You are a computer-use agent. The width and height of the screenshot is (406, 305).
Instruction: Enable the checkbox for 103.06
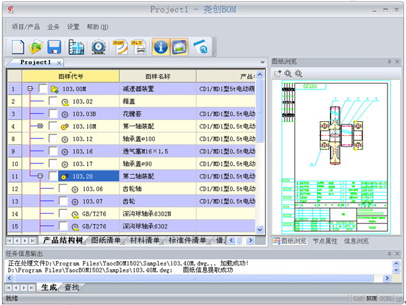(63, 189)
